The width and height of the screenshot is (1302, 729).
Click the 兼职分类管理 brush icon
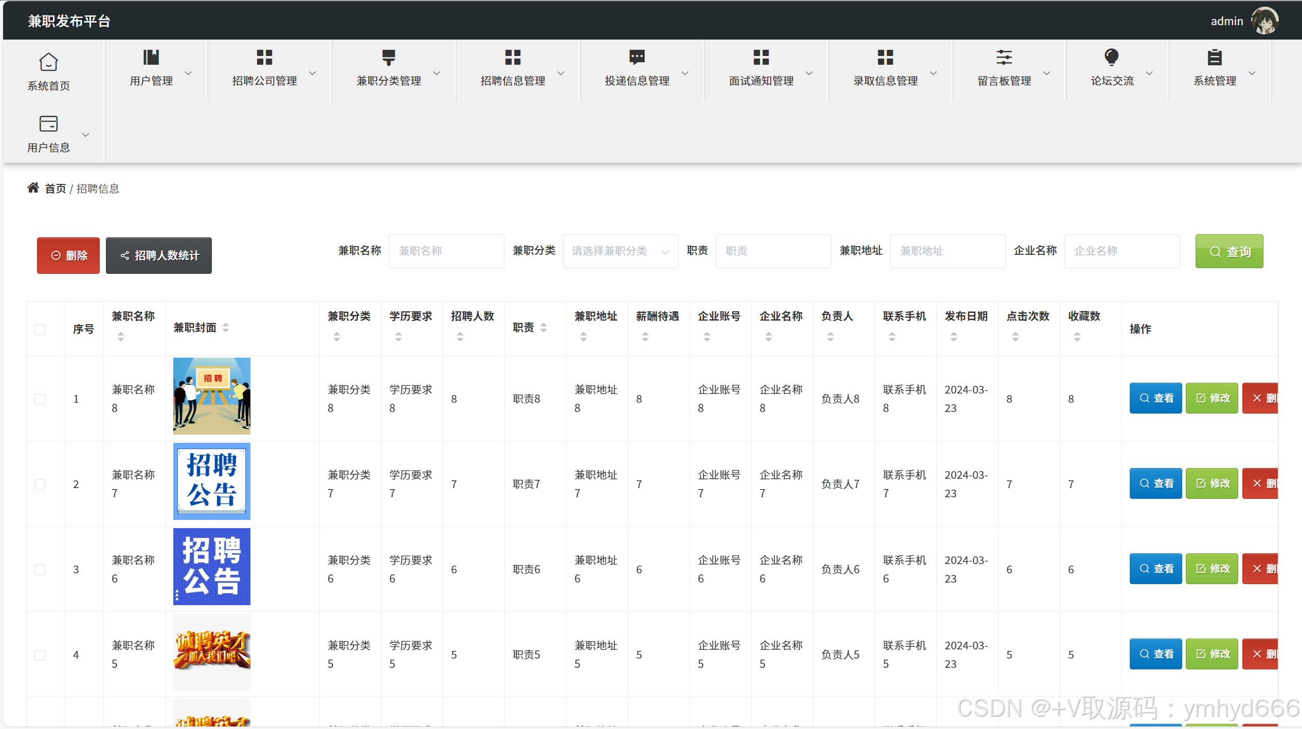(x=388, y=57)
